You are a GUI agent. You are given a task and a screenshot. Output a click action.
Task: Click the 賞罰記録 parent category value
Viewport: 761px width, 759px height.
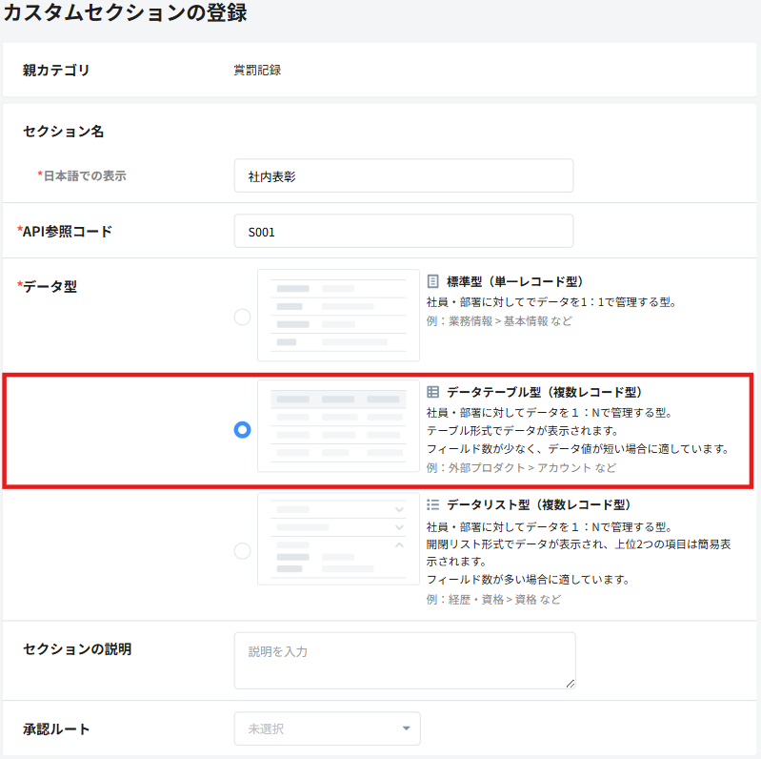tap(257, 70)
